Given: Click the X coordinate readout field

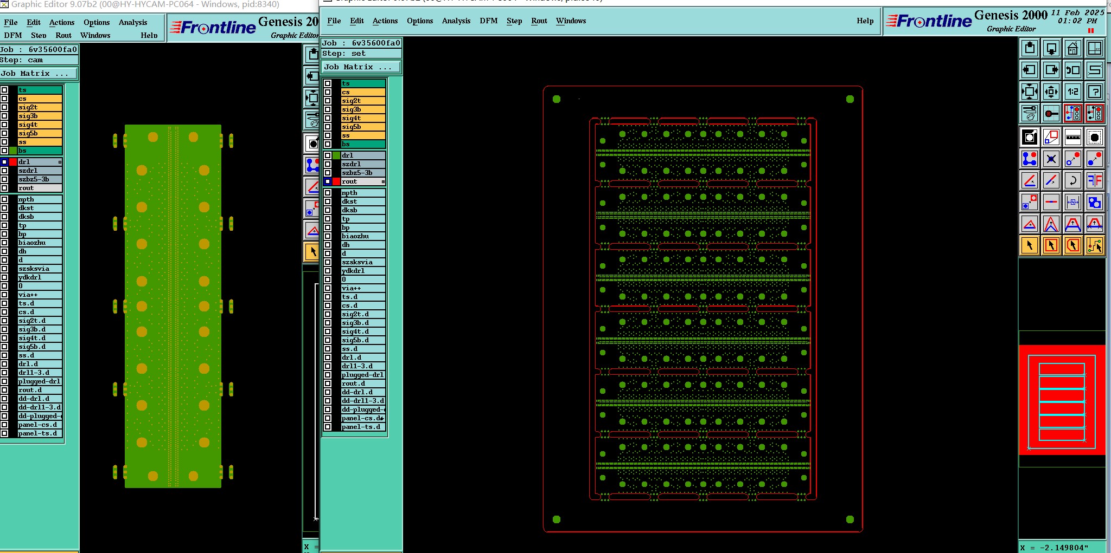Looking at the screenshot, I should [x=1062, y=547].
